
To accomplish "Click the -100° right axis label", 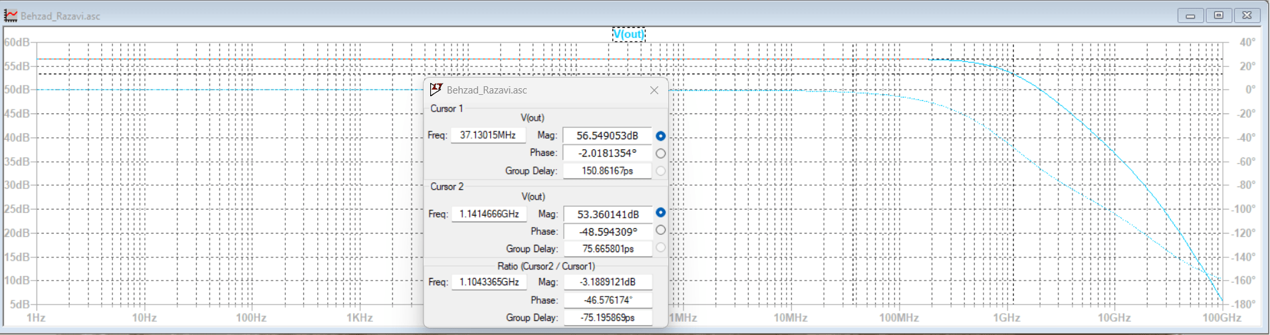I will tap(1245, 209).
